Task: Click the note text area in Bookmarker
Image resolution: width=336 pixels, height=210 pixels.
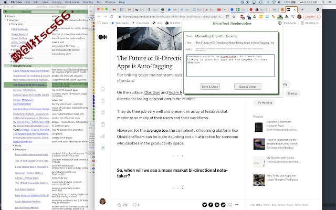Action: [x=230, y=65]
